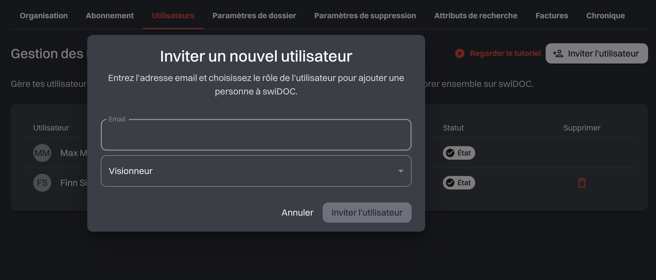656x280 pixels.
Task: Switch to the Organisation tab
Action: 44,16
